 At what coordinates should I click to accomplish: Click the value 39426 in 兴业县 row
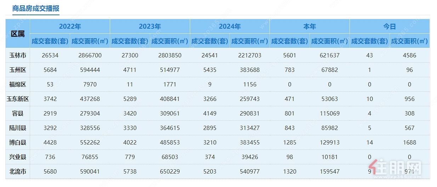click(250, 157)
